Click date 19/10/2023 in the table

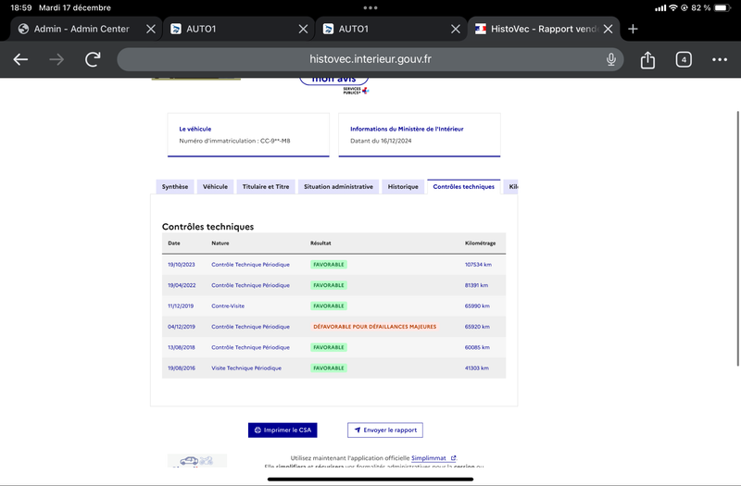coord(181,265)
